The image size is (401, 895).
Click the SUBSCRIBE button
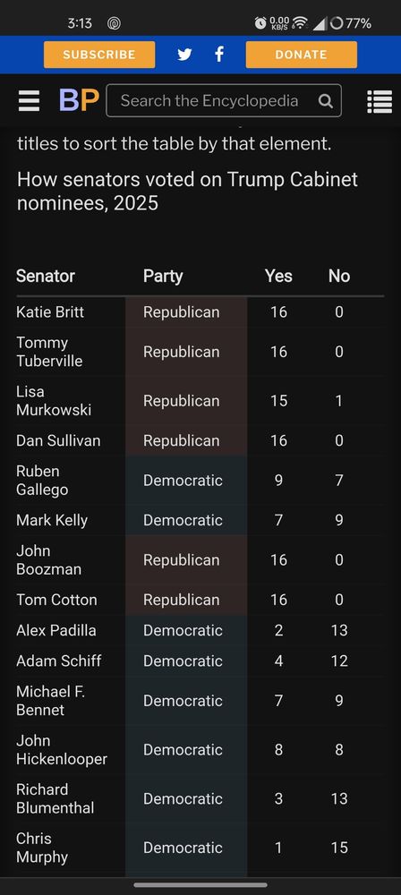click(99, 55)
